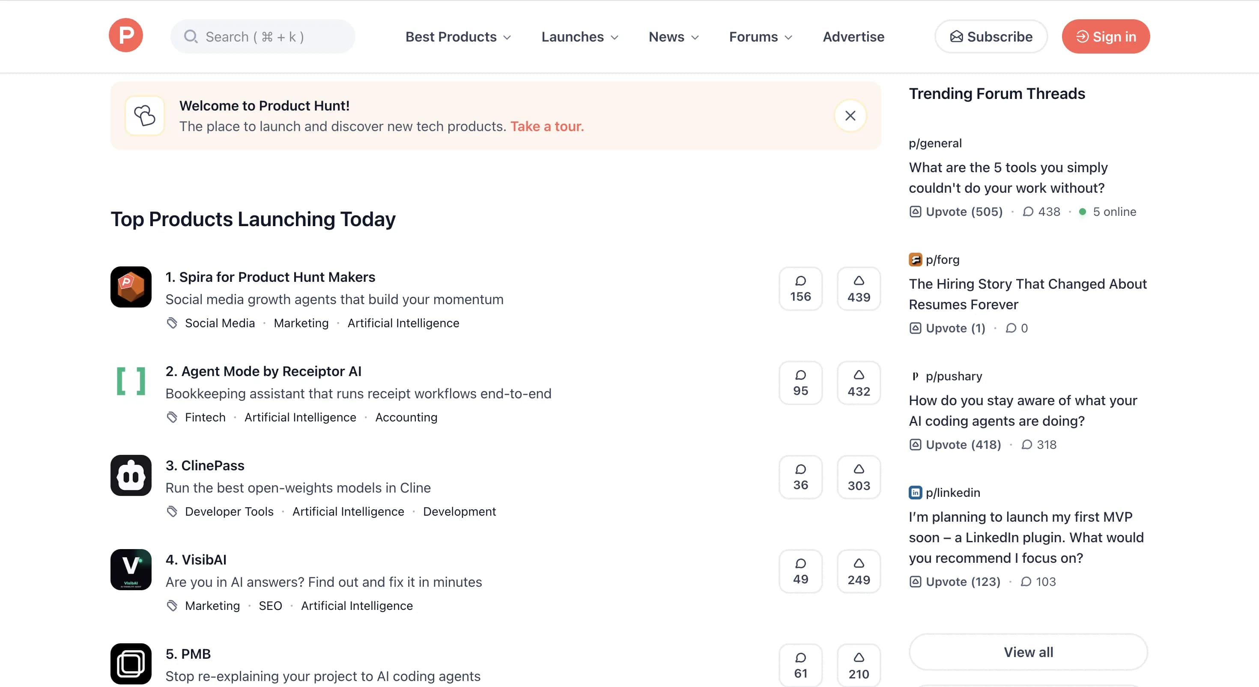Open the PMB product title
The width and height of the screenshot is (1259, 687).
pos(188,654)
